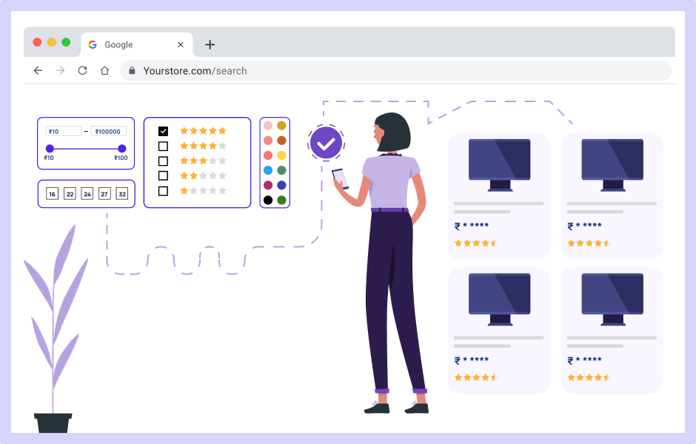Viewport: 696px width, 444px height.
Task: Go to the home page icon
Action: [x=104, y=70]
